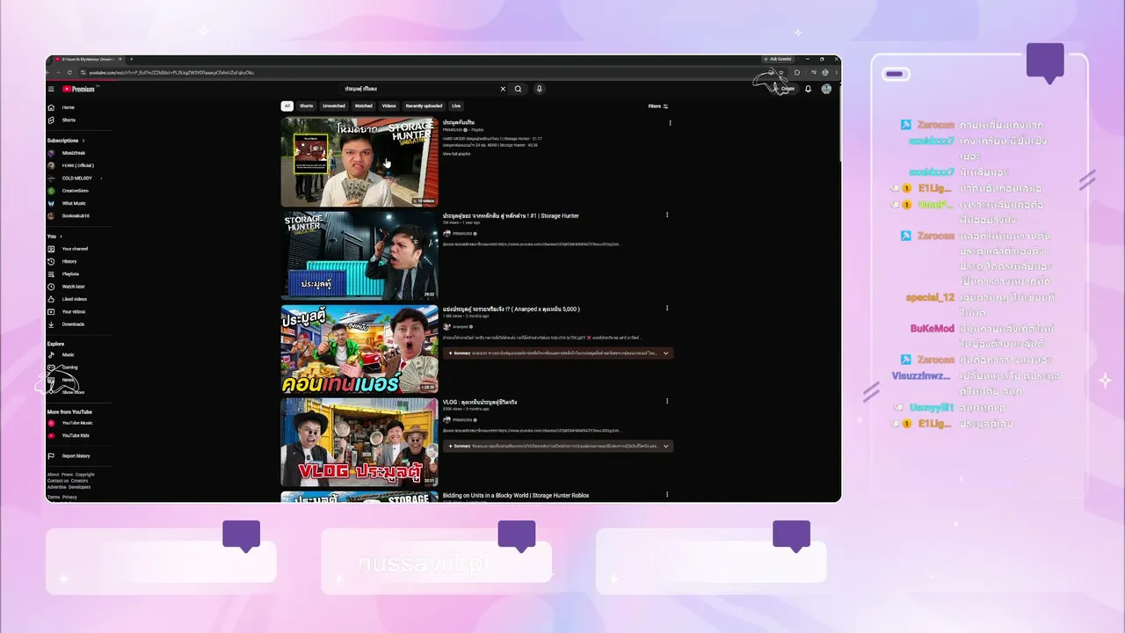Select the Videos filter chip

(x=388, y=105)
